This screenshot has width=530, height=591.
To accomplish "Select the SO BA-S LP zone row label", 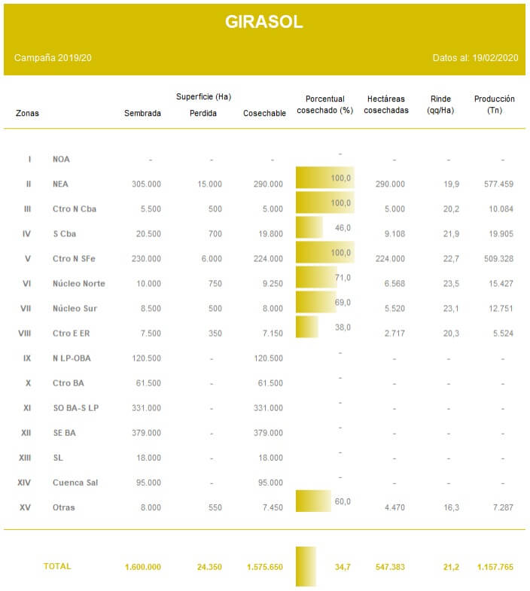I will (x=75, y=407).
